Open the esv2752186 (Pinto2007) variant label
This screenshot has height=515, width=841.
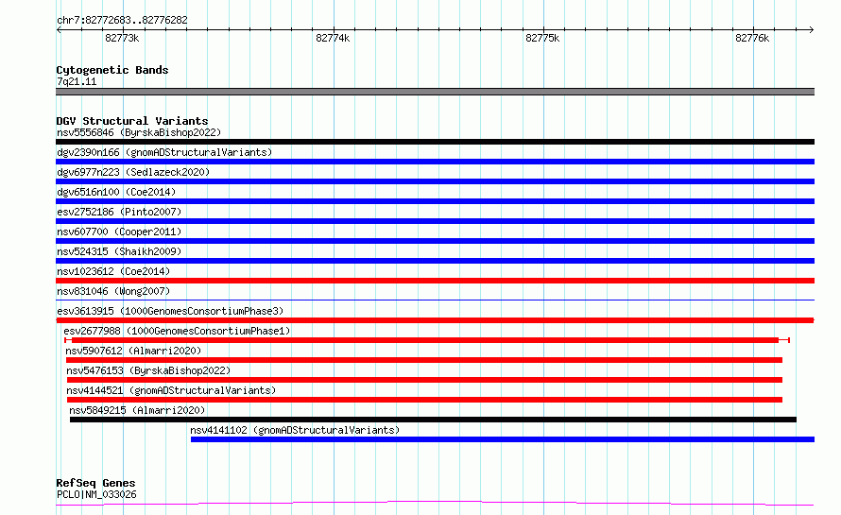[119, 212]
